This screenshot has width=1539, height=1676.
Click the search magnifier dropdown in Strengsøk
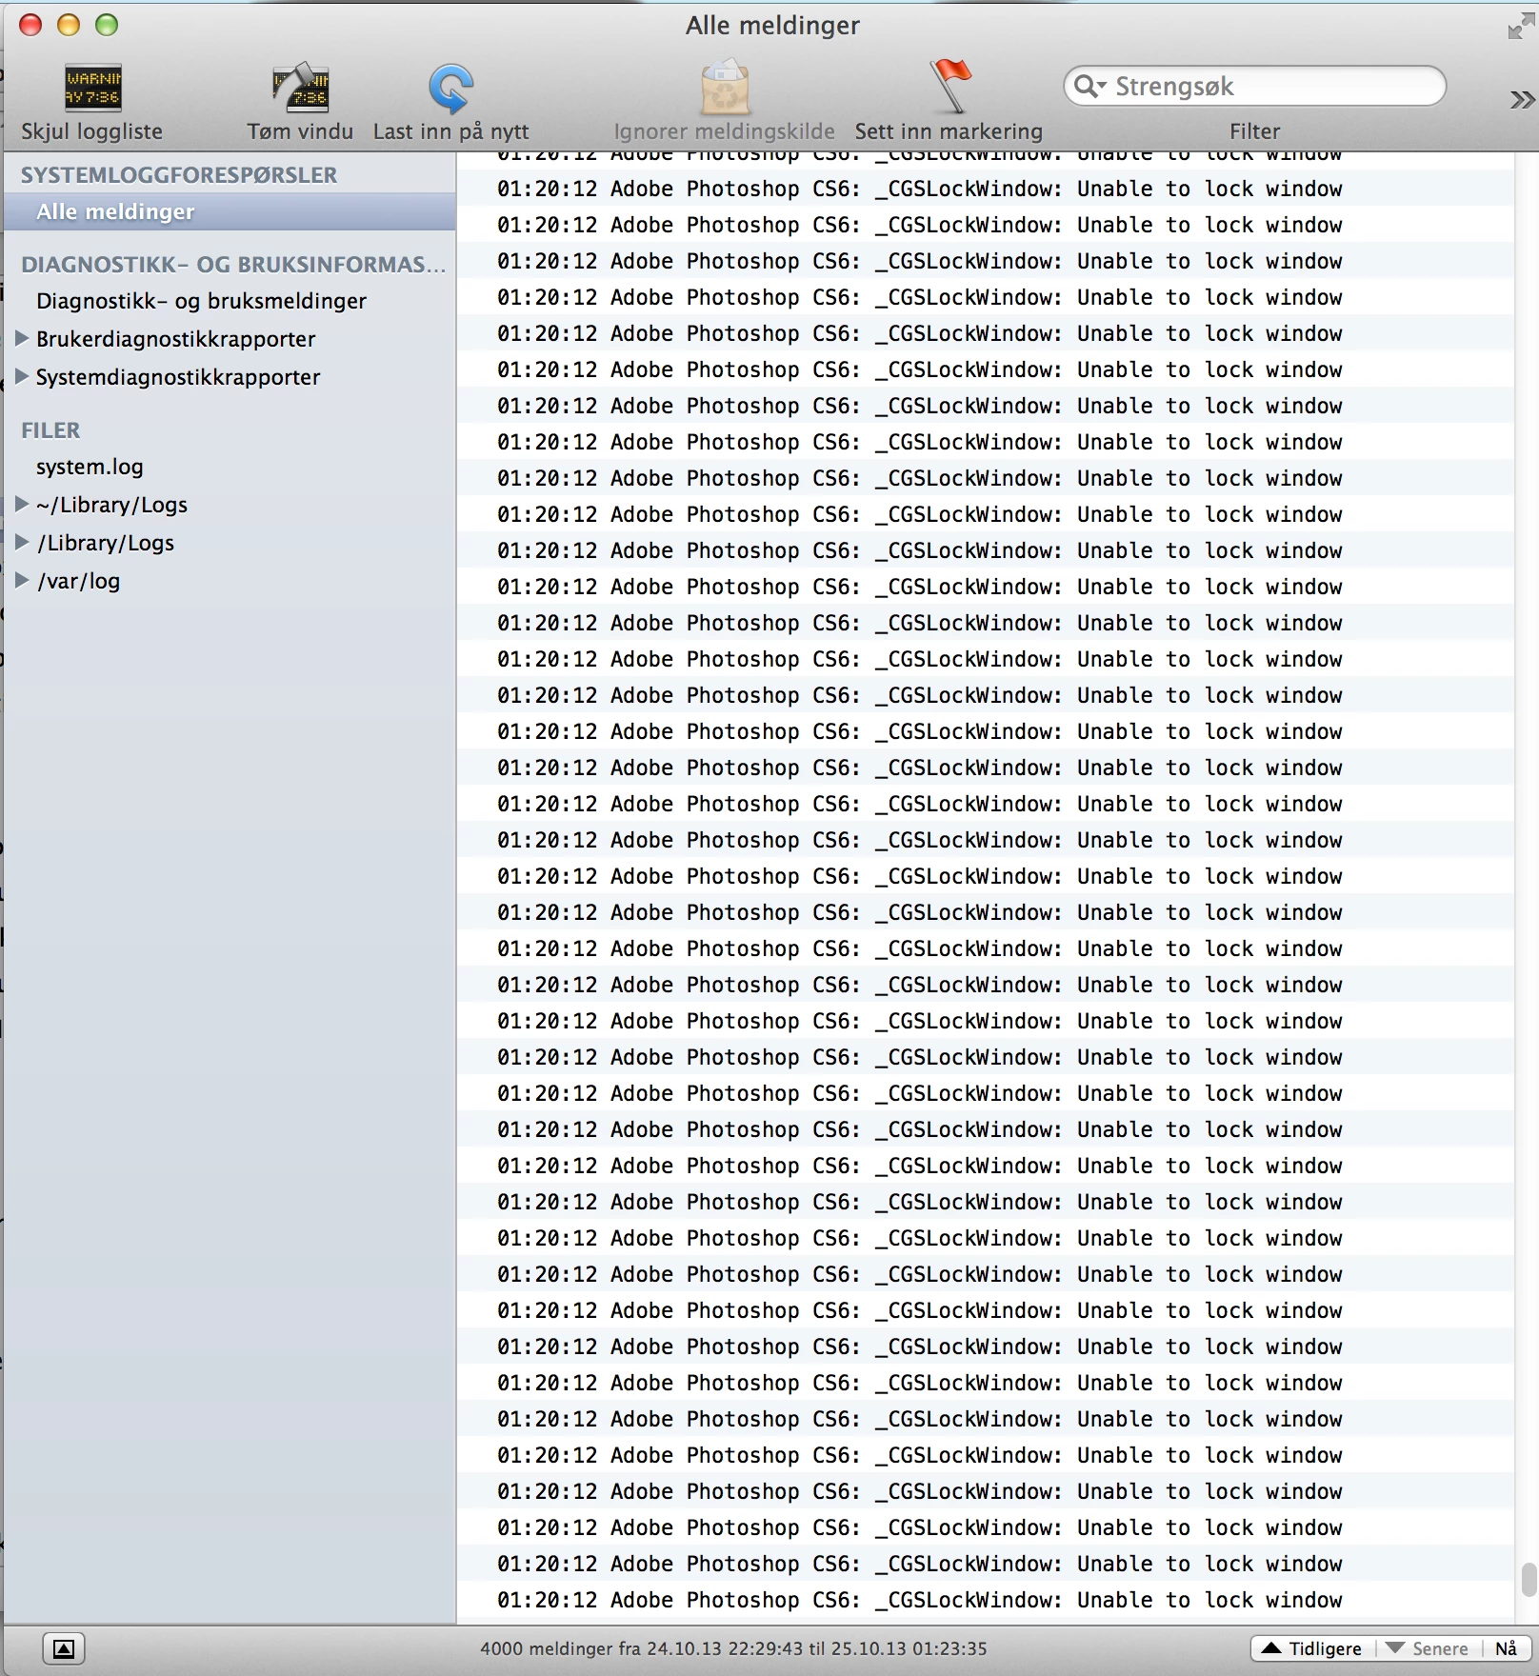tap(1089, 87)
